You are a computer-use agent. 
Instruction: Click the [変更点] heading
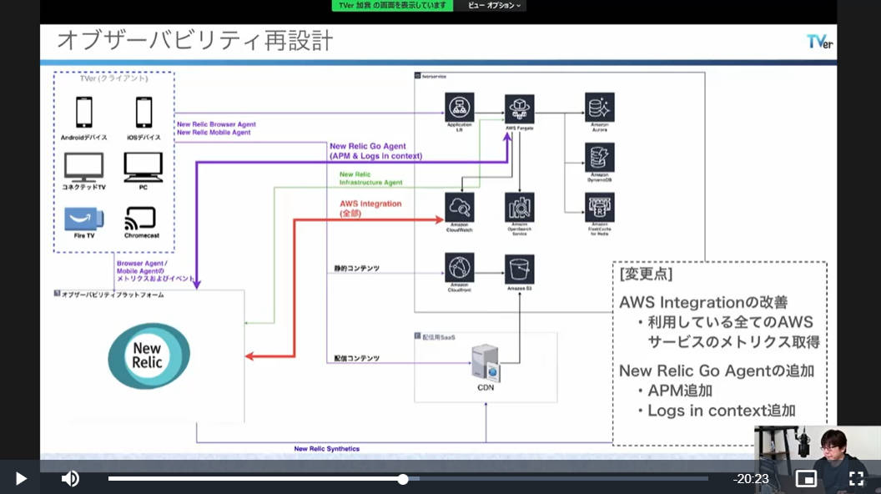(646, 274)
